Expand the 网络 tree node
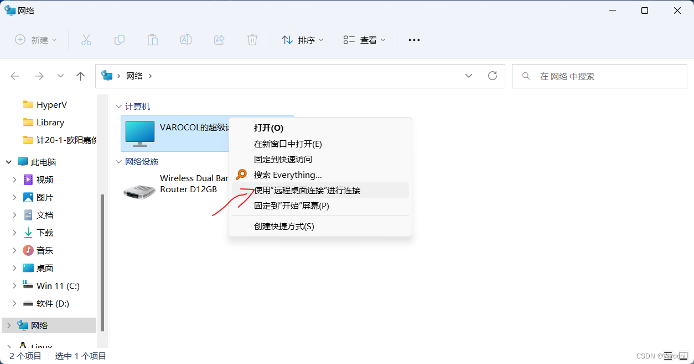Screen dimensions: 694x364 tap(8, 325)
